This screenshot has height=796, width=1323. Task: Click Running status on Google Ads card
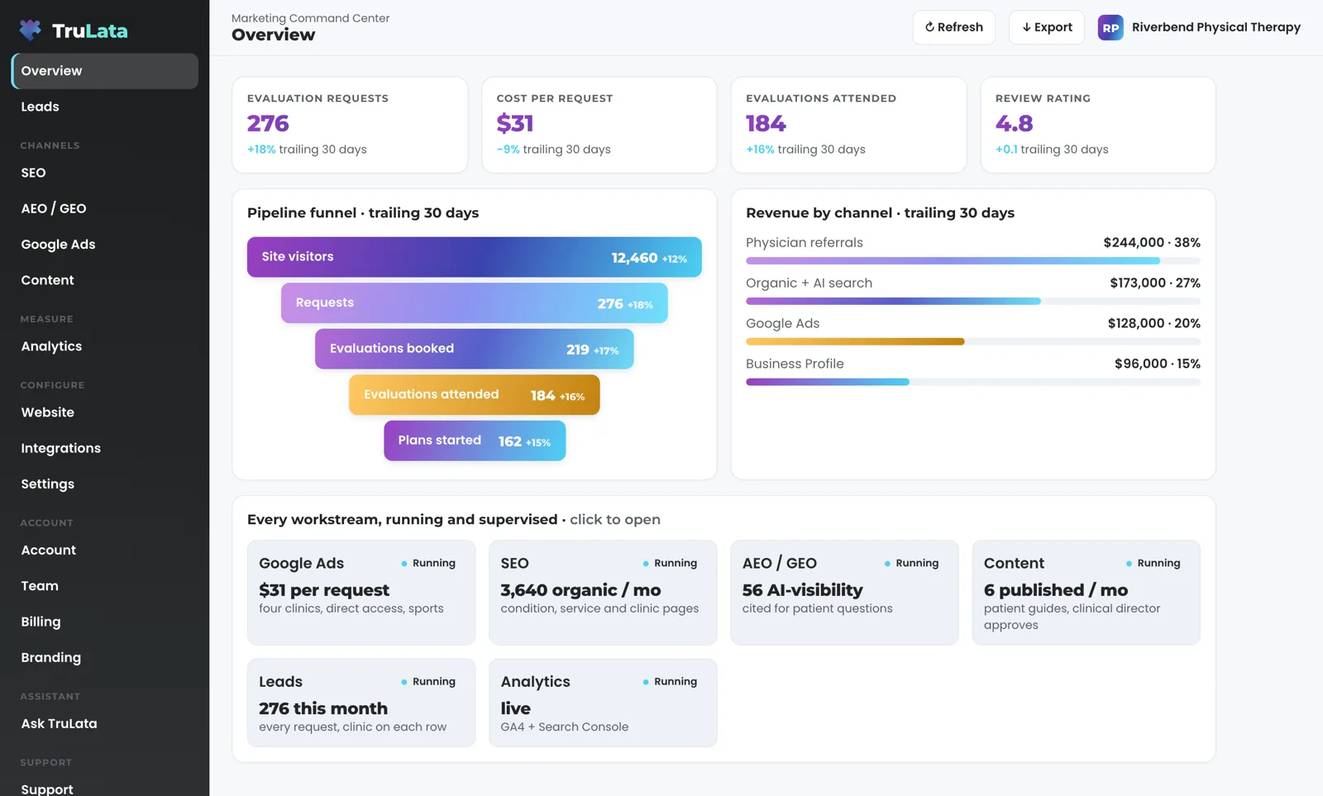(428, 564)
